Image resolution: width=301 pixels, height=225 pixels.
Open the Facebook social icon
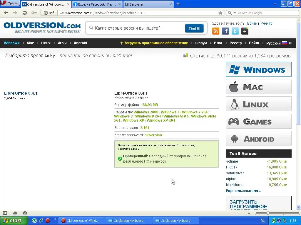pyautogui.click(x=225, y=31)
